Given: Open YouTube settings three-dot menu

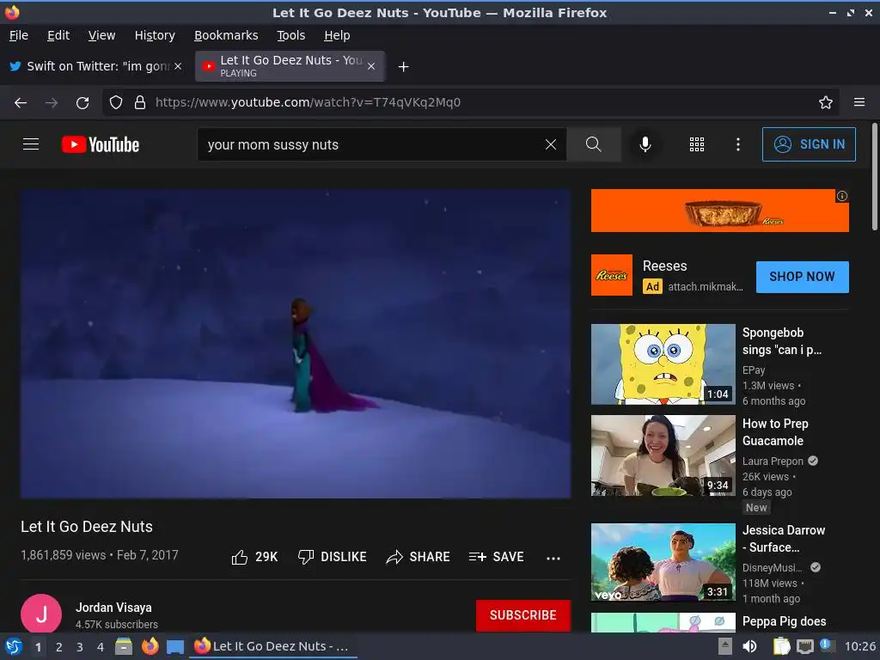Looking at the screenshot, I should click(738, 144).
